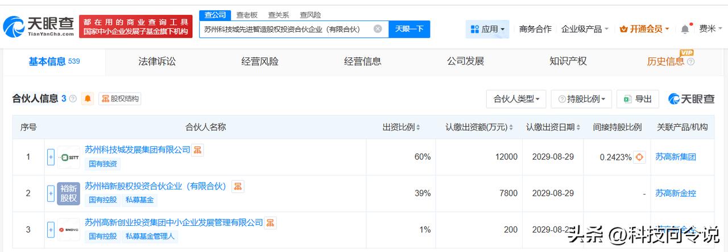Click the 国有控股 tag in row 2

[x=102, y=200]
